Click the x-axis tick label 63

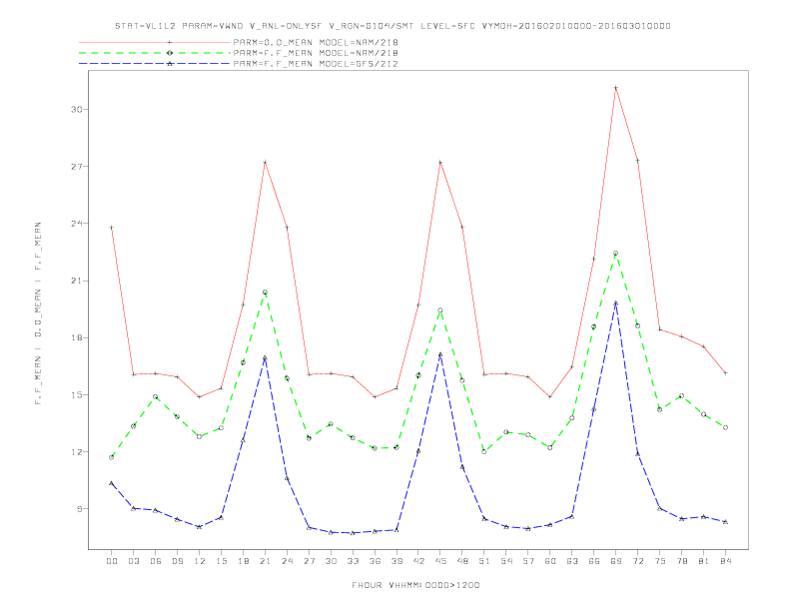572,561
